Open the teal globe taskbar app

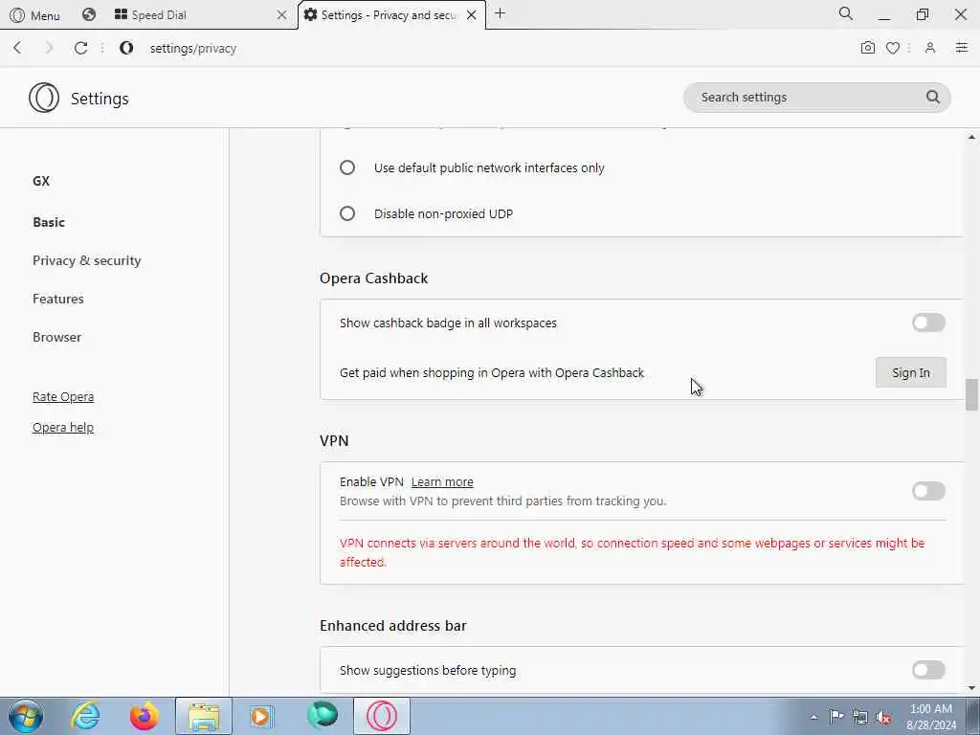(323, 716)
